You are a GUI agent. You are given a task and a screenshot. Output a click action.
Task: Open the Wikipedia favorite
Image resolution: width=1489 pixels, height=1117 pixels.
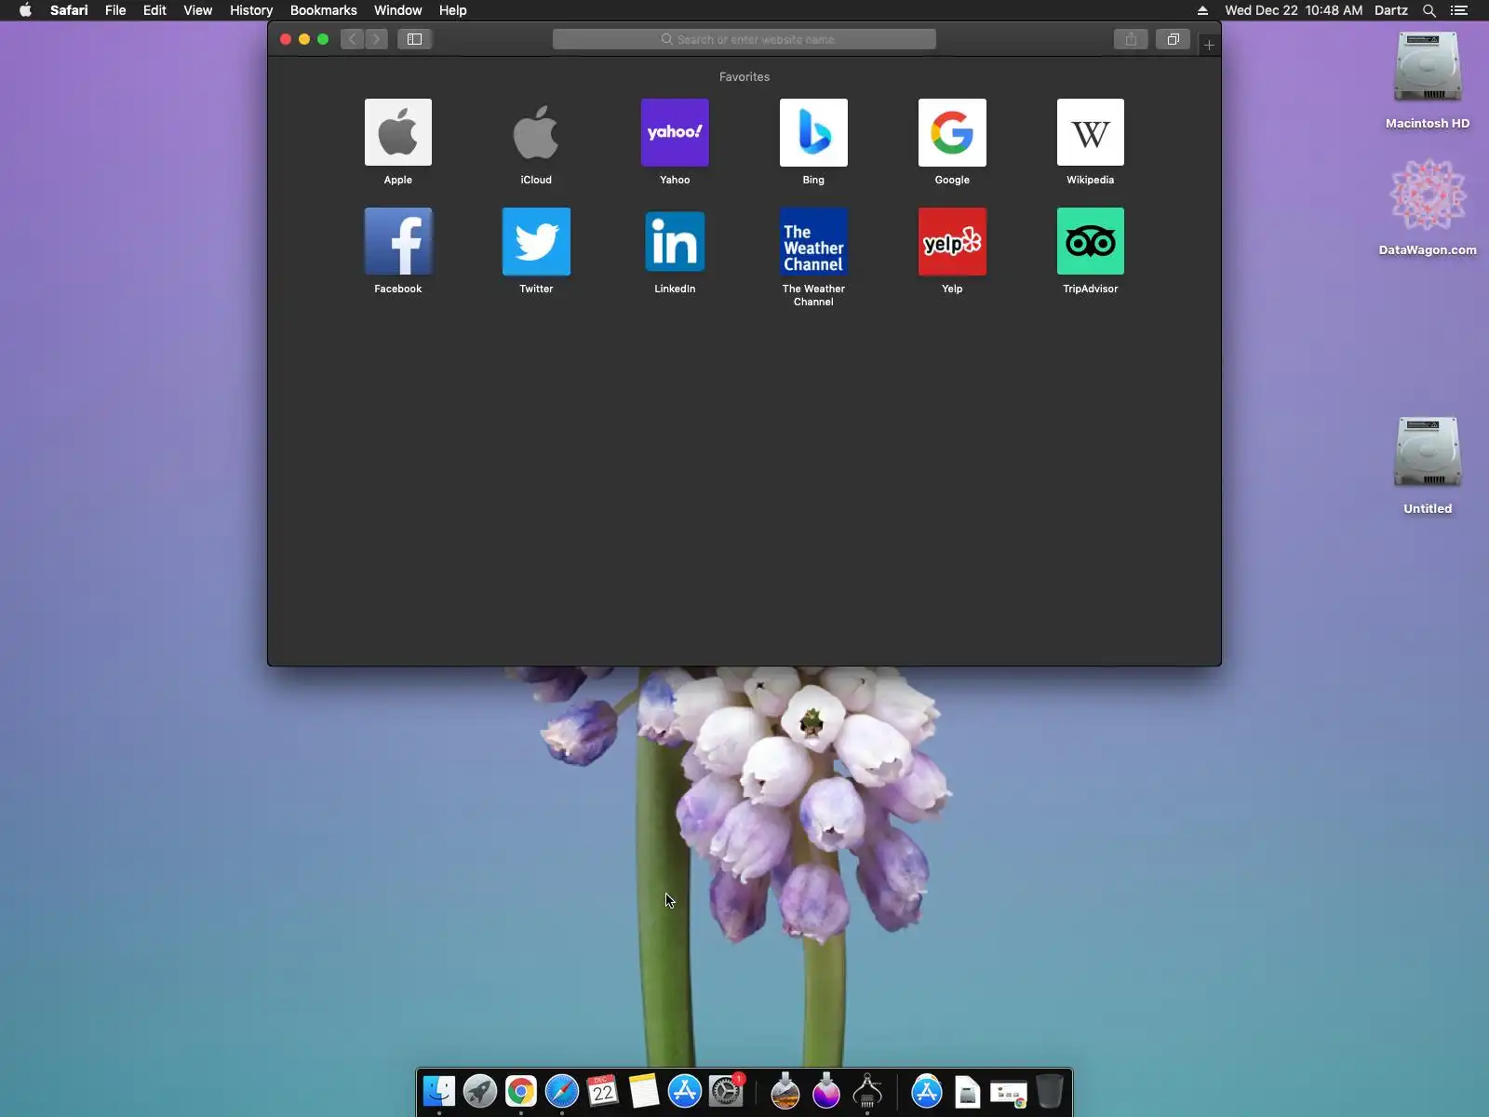[x=1091, y=132]
